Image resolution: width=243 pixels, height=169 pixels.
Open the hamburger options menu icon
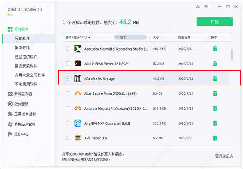206,6
